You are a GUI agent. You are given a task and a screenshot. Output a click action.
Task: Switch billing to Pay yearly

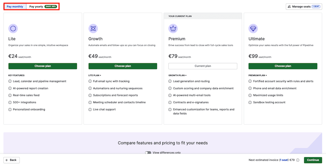click(43, 6)
